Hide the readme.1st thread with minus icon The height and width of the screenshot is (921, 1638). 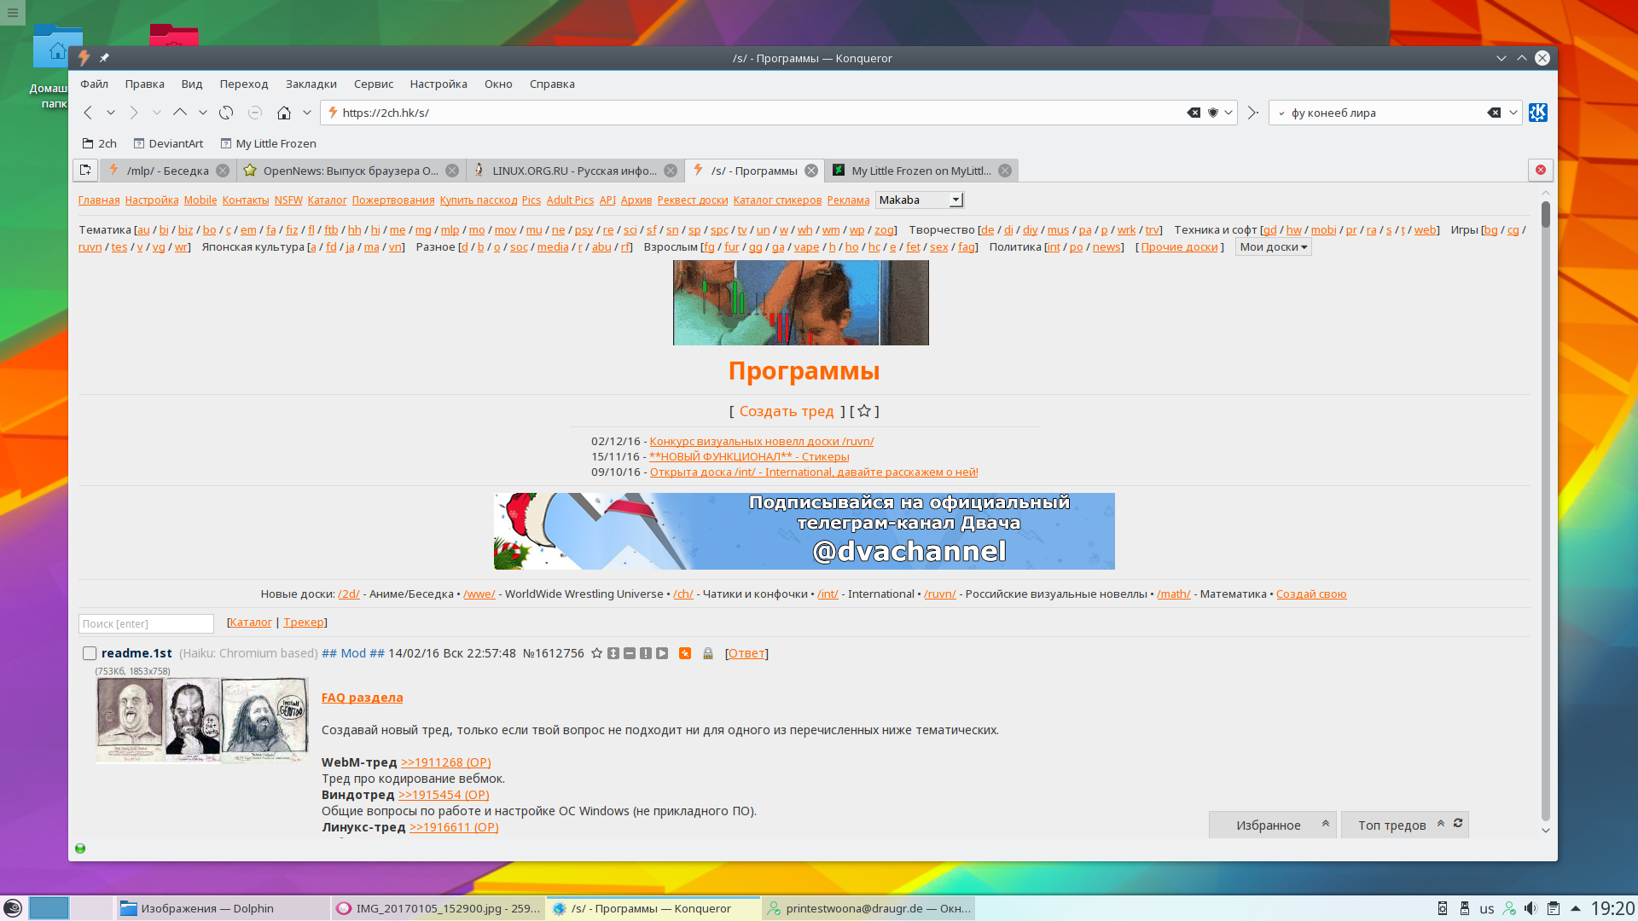click(630, 653)
